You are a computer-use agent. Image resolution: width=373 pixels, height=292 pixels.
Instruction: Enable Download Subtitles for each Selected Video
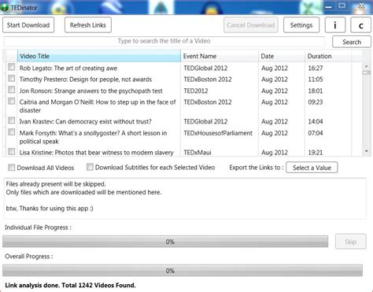(x=90, y=167)
